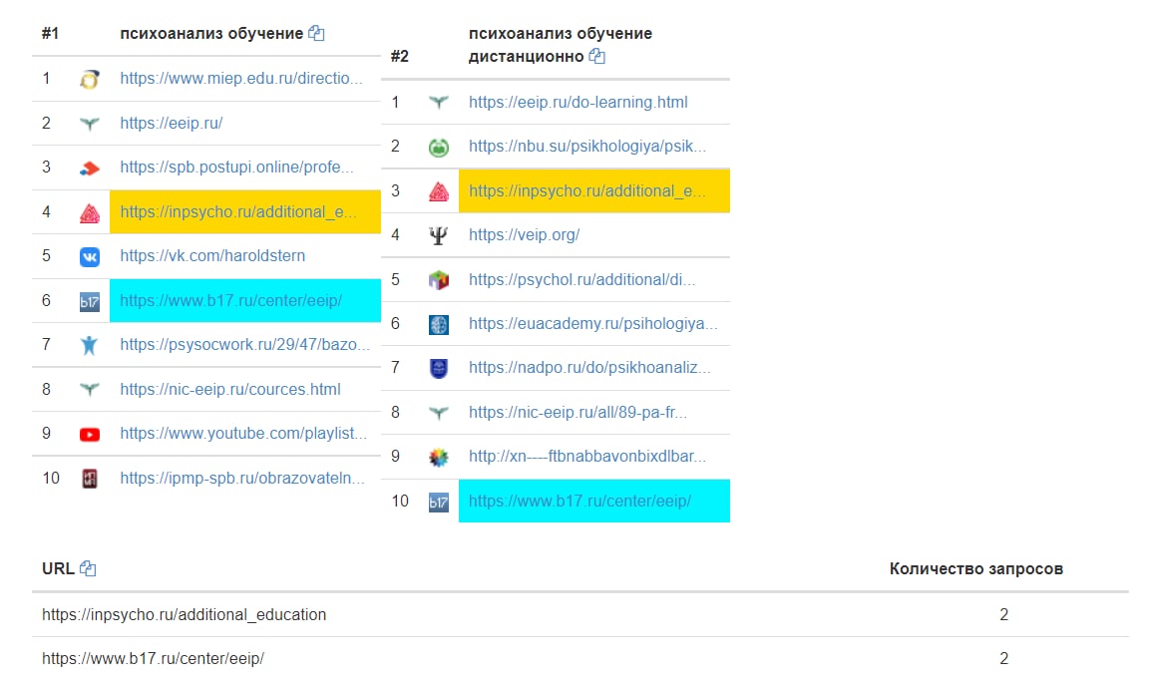Click the b17 favicon in table #1 row 6
Viewport: 1154px width, 683px height.
[x=89, y=301]
